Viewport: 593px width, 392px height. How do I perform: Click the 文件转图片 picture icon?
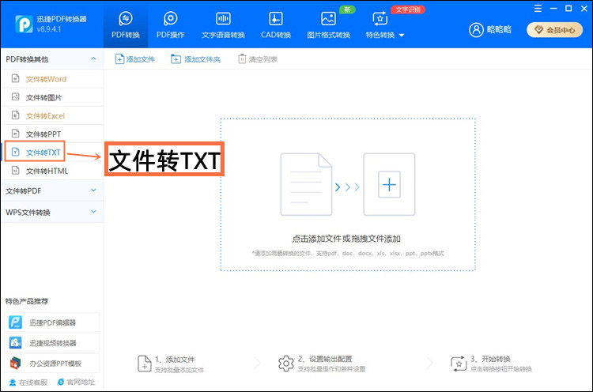pos(15,96)
